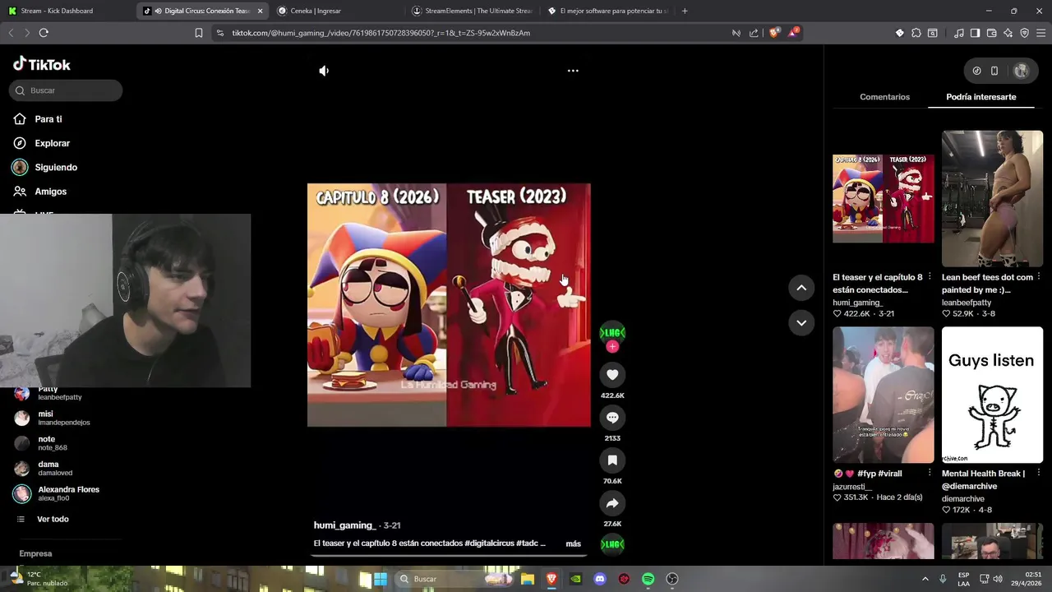Open the Lean beef tees recommended thumbnail
The height and width of the screenshot is (592, 1052).
click(992, 198)
